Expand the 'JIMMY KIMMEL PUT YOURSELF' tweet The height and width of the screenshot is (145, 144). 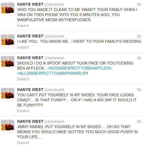(x=23, y=143)
